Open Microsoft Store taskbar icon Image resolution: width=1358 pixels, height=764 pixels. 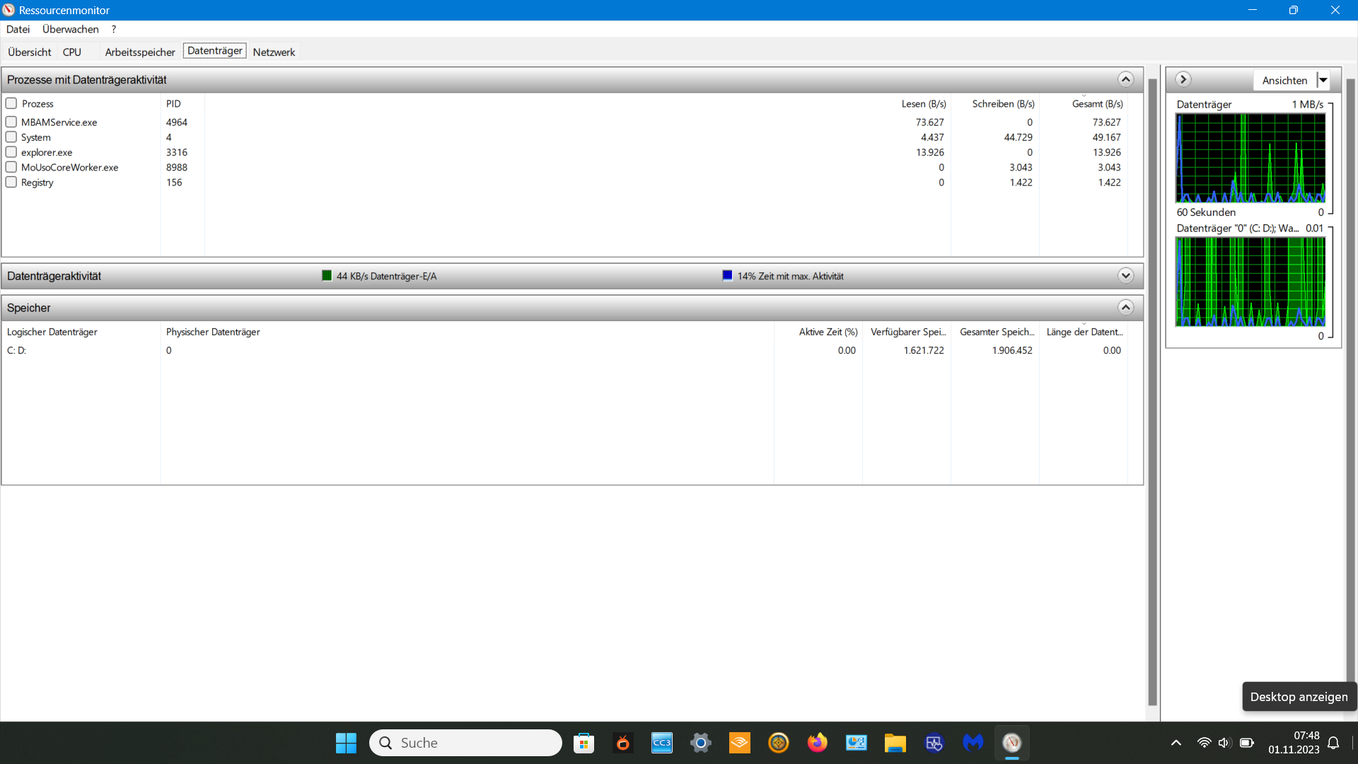[x=584, y=743]
